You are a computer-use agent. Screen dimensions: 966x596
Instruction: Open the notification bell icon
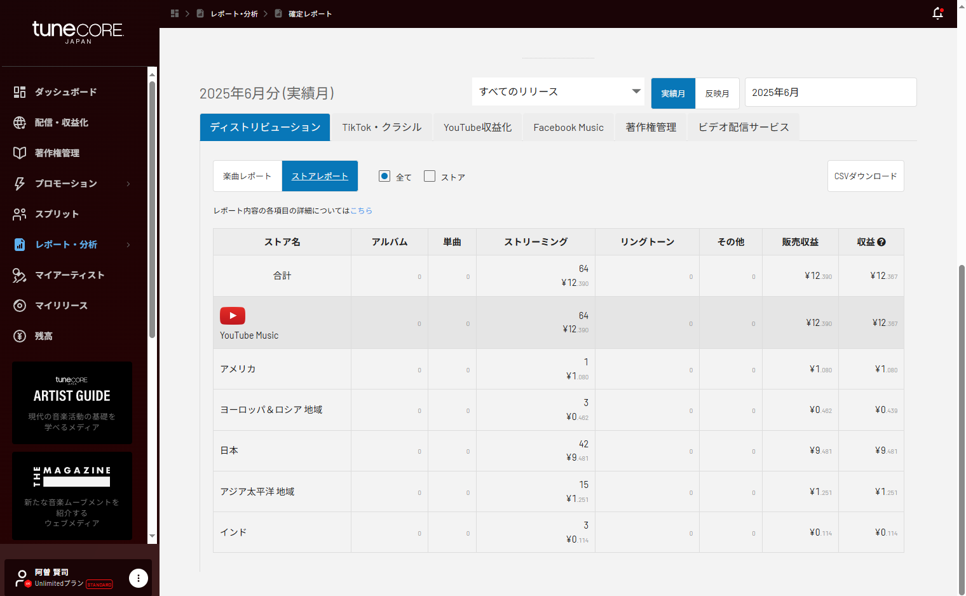click(937, 13)
